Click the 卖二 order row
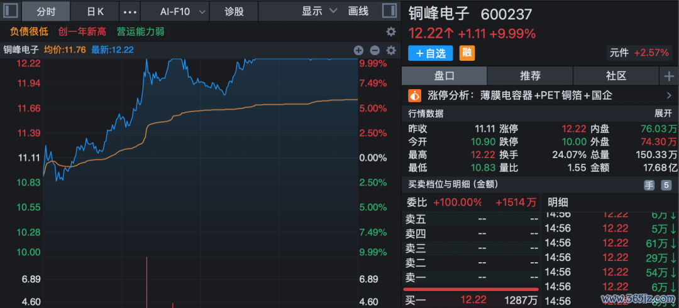Image resolution: width=679 pixels, height=308 pixels. [x=472, y=262]
